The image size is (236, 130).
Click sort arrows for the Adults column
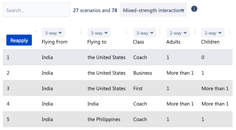pos(195,32)
